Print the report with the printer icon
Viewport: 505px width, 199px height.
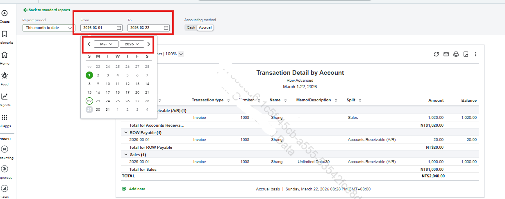456,54
